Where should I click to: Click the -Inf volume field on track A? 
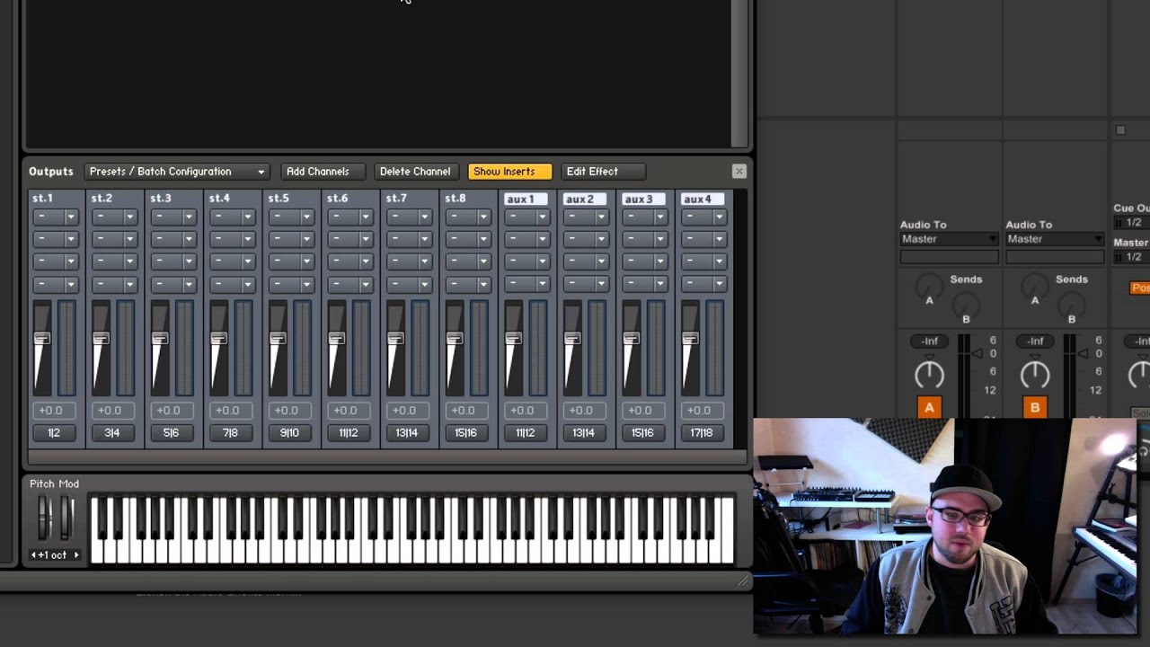929,341
